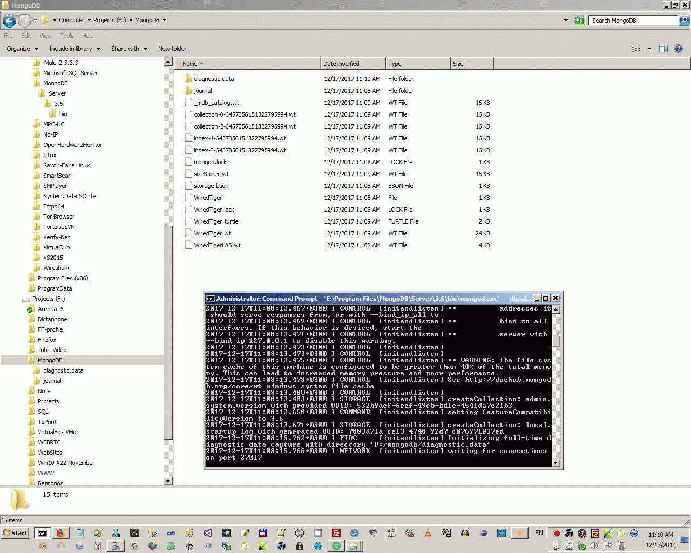Screen dimensions: 691x553
Task: Open the Audacity headphones taskbar icon
Action: [465, 533]
